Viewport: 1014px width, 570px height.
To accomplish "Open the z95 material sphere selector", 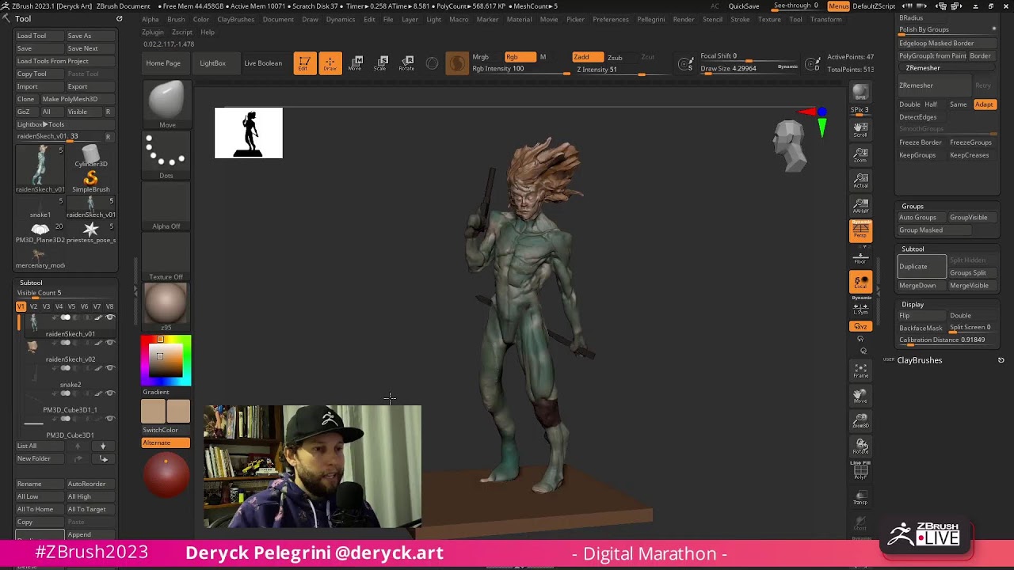I will click(x=166, y=306).
